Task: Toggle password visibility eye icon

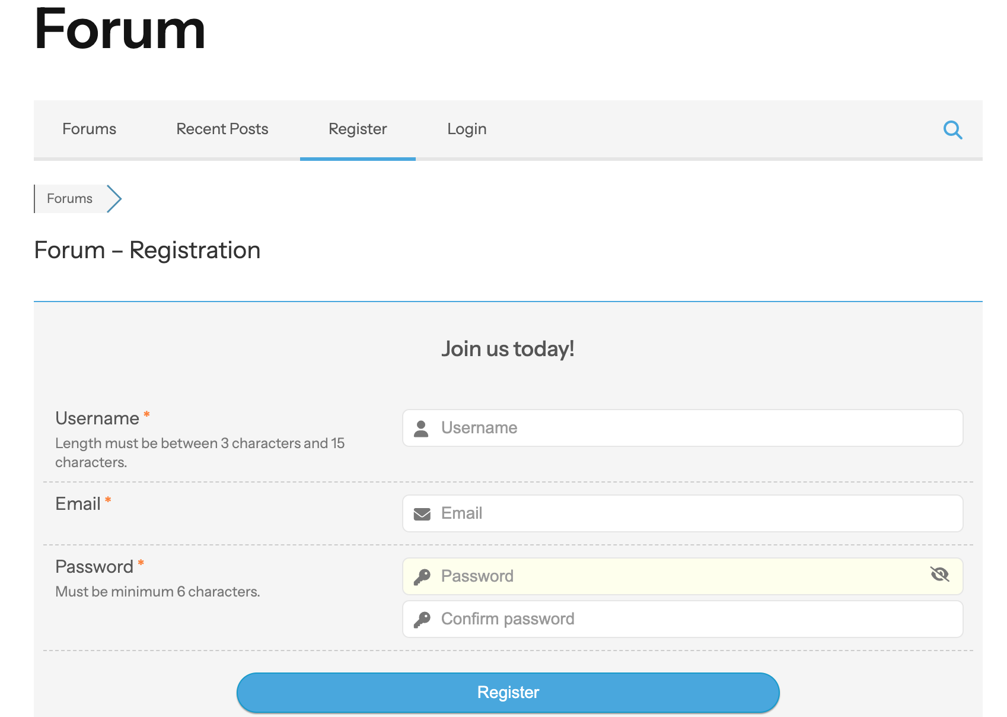Action: coord(939,574)
